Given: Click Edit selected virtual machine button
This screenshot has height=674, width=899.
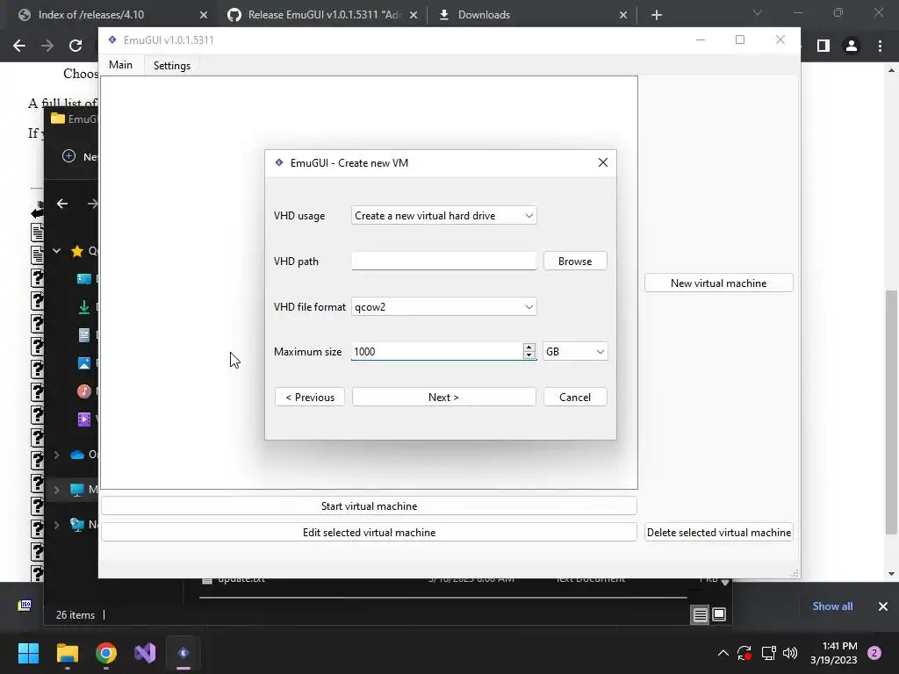Looking at the screenshot, I should [369, 533].
